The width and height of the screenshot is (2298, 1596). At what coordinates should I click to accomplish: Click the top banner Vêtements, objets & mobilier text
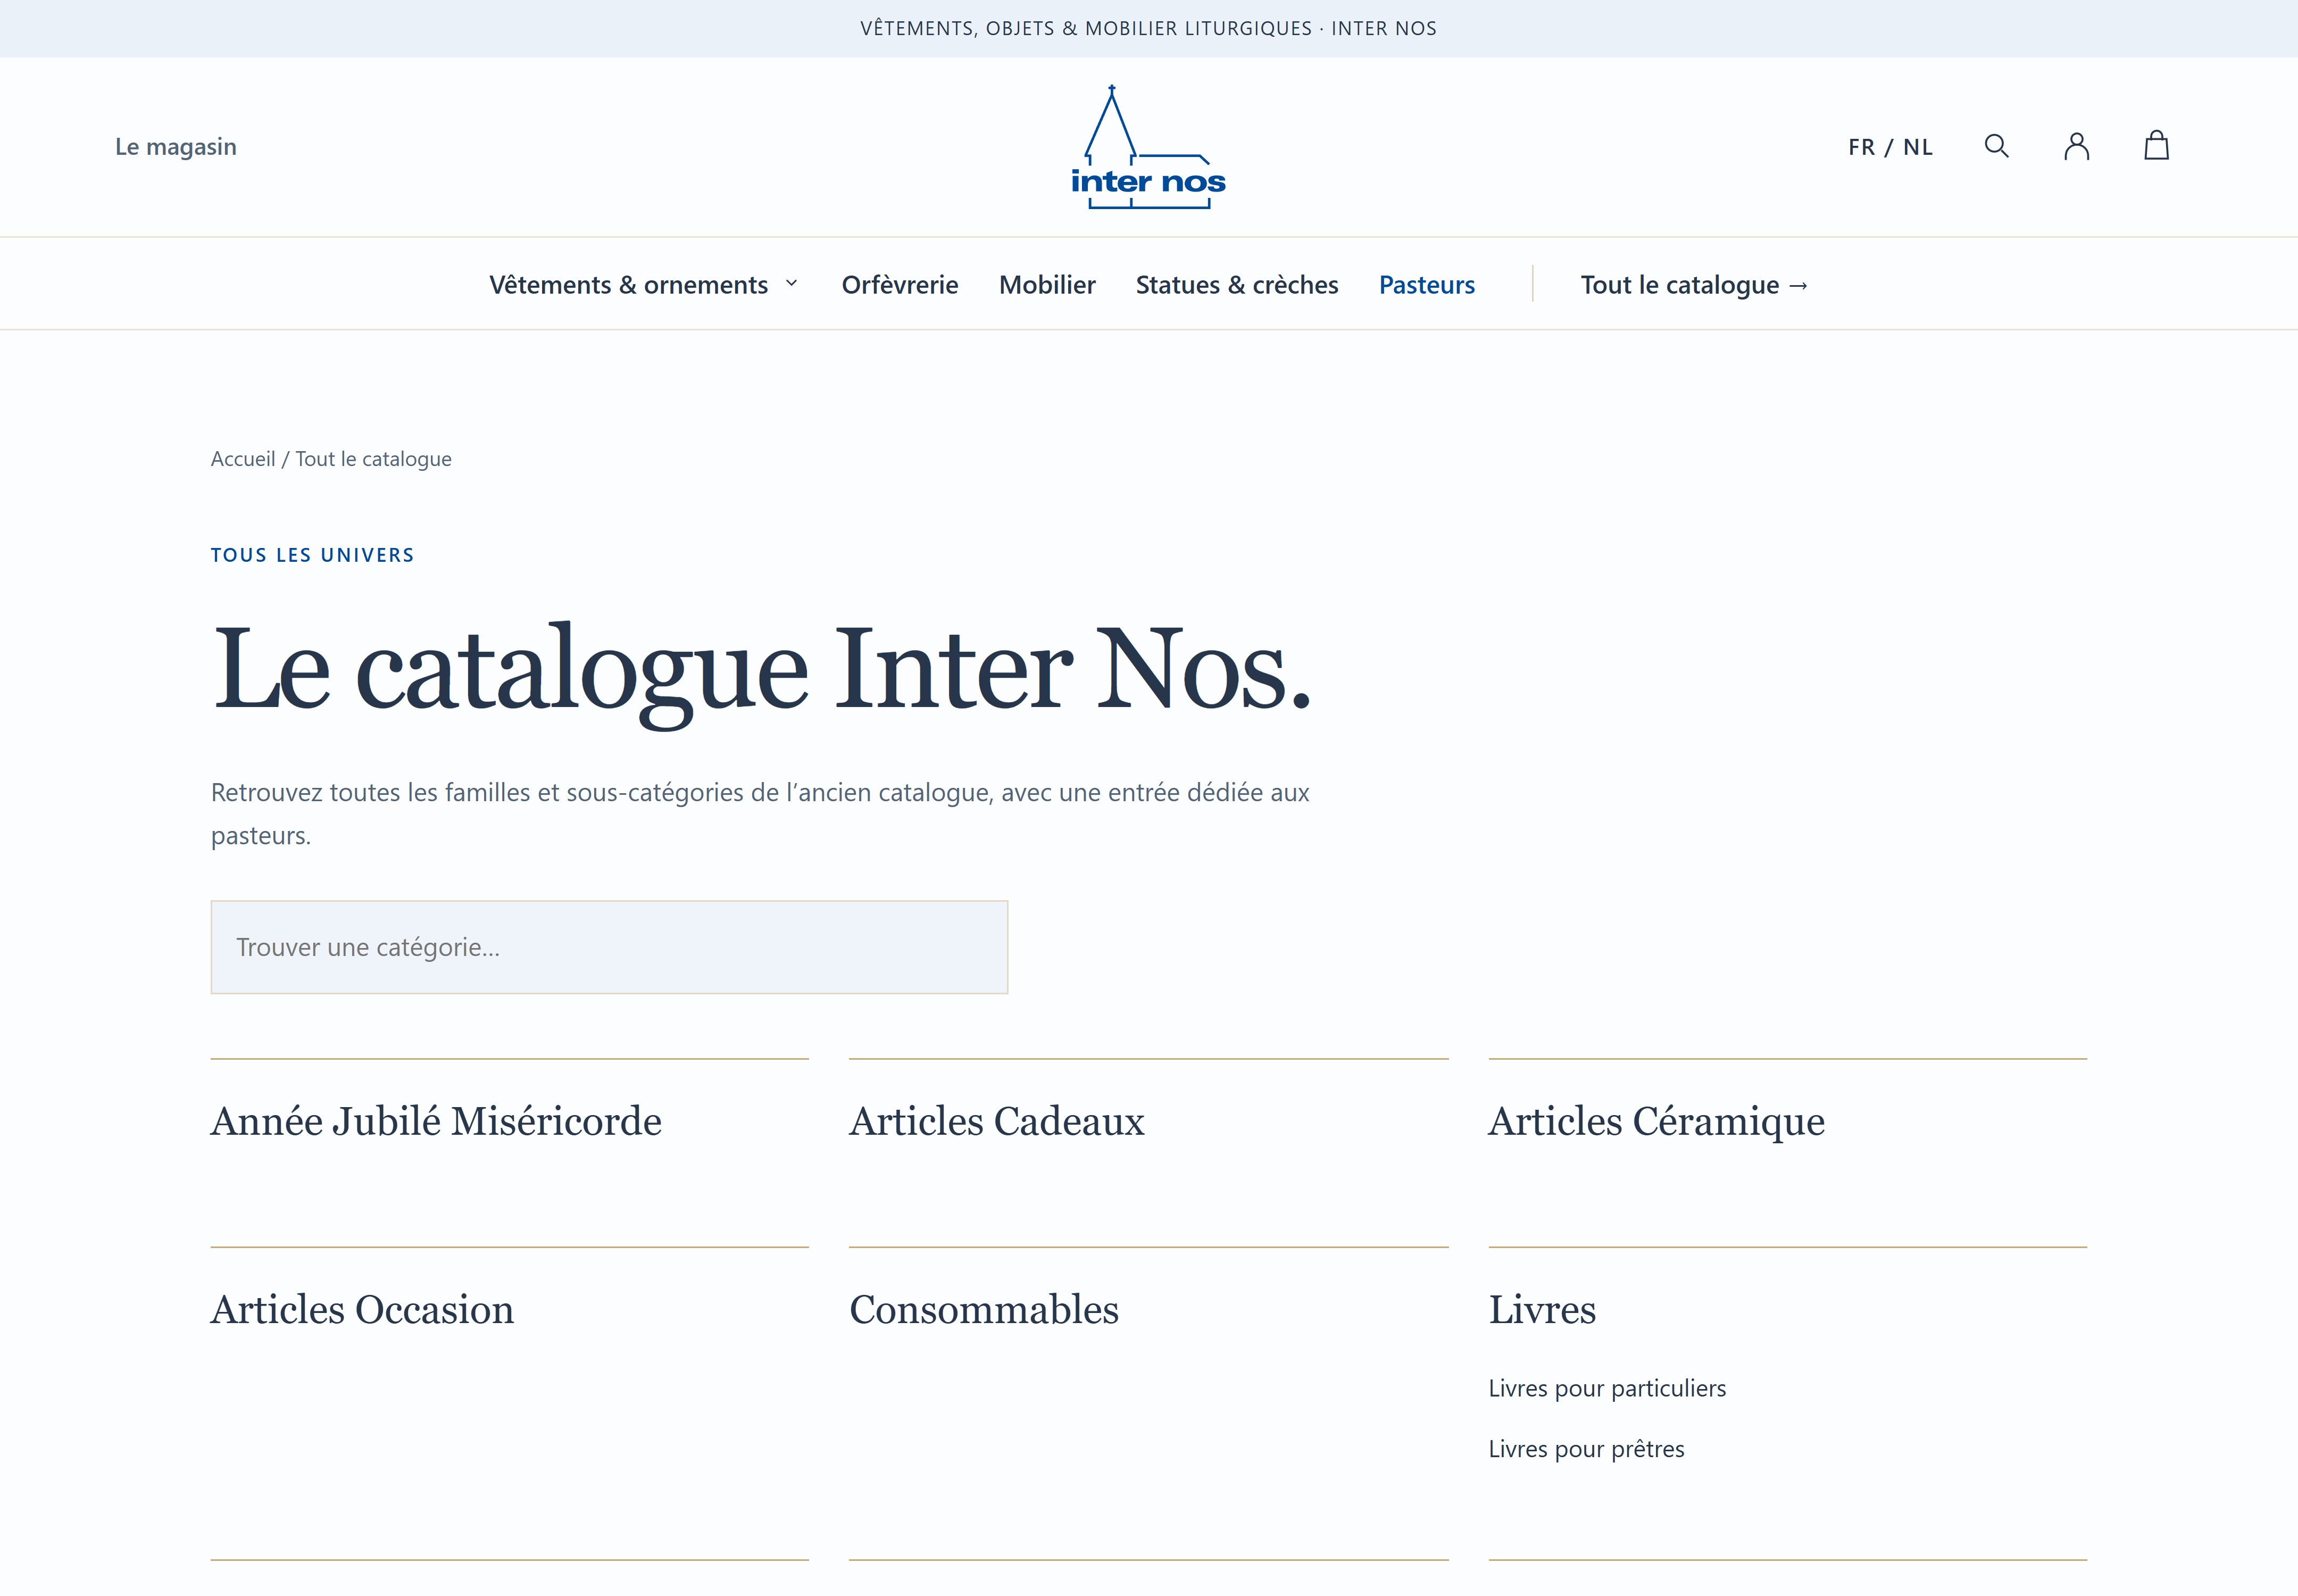[1148, 28]
